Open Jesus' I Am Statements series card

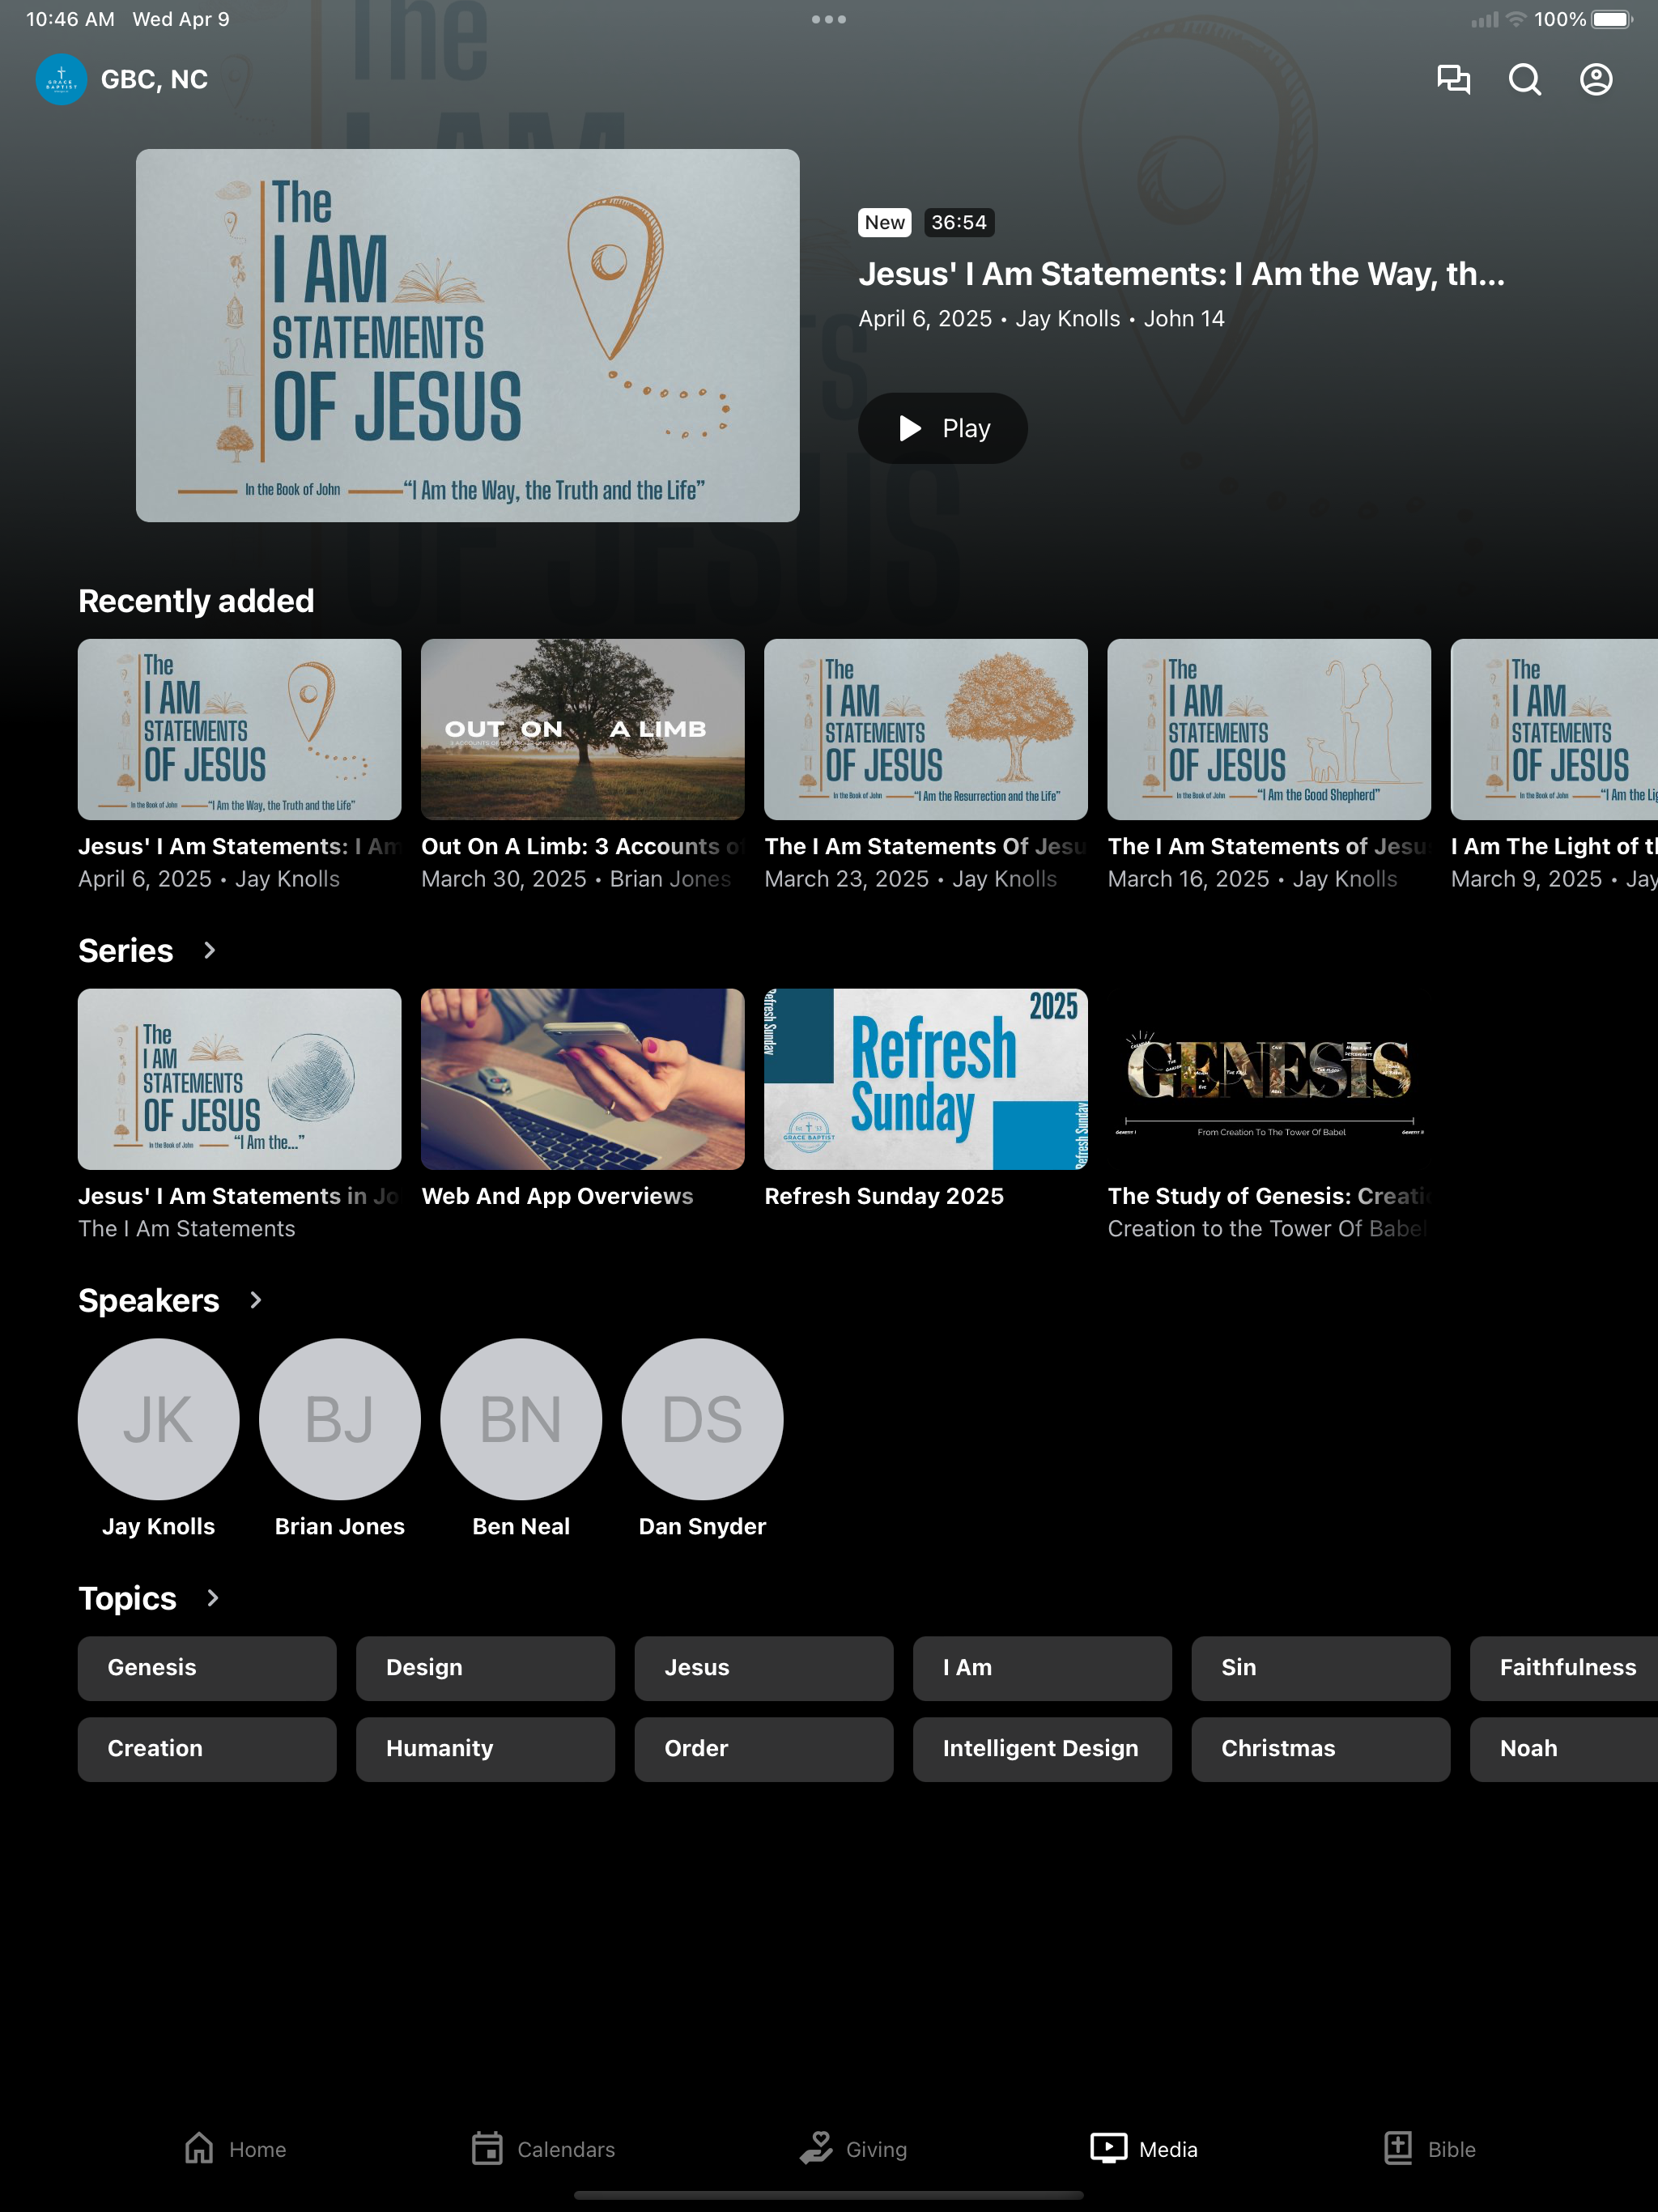240,1079
